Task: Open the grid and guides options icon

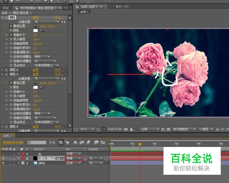Action: point(98,129)
